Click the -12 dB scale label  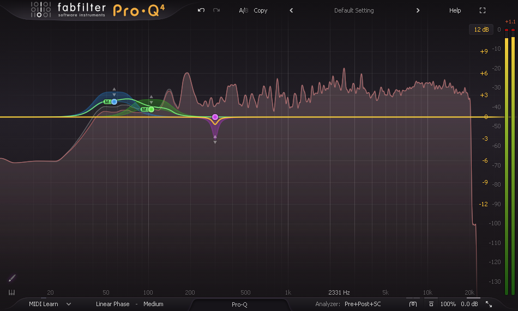coord(483,204)
